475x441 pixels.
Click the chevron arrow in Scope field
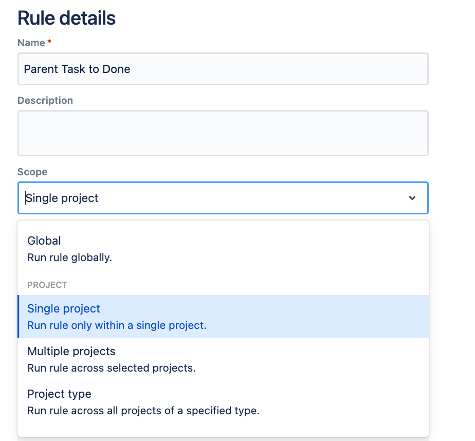pyautogui.click(x=412, y=198)
